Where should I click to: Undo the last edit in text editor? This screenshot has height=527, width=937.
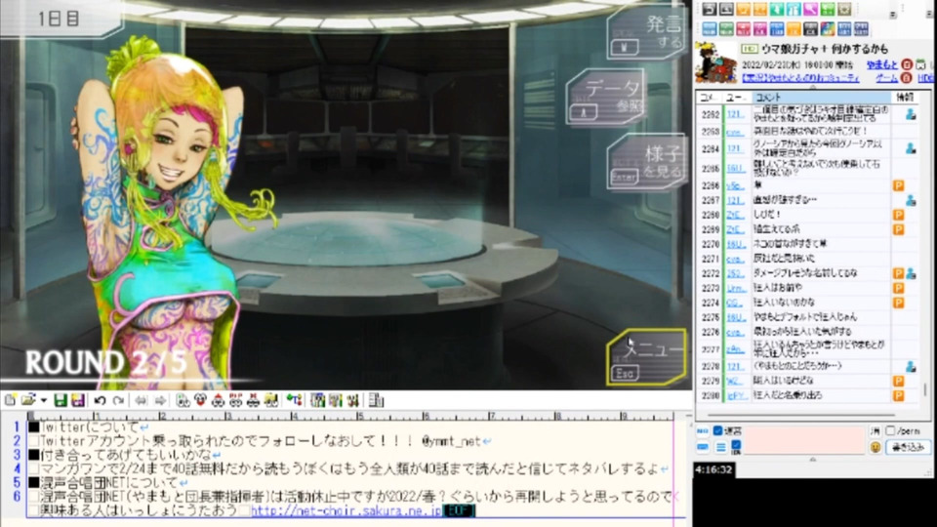[x=100, y=400]
